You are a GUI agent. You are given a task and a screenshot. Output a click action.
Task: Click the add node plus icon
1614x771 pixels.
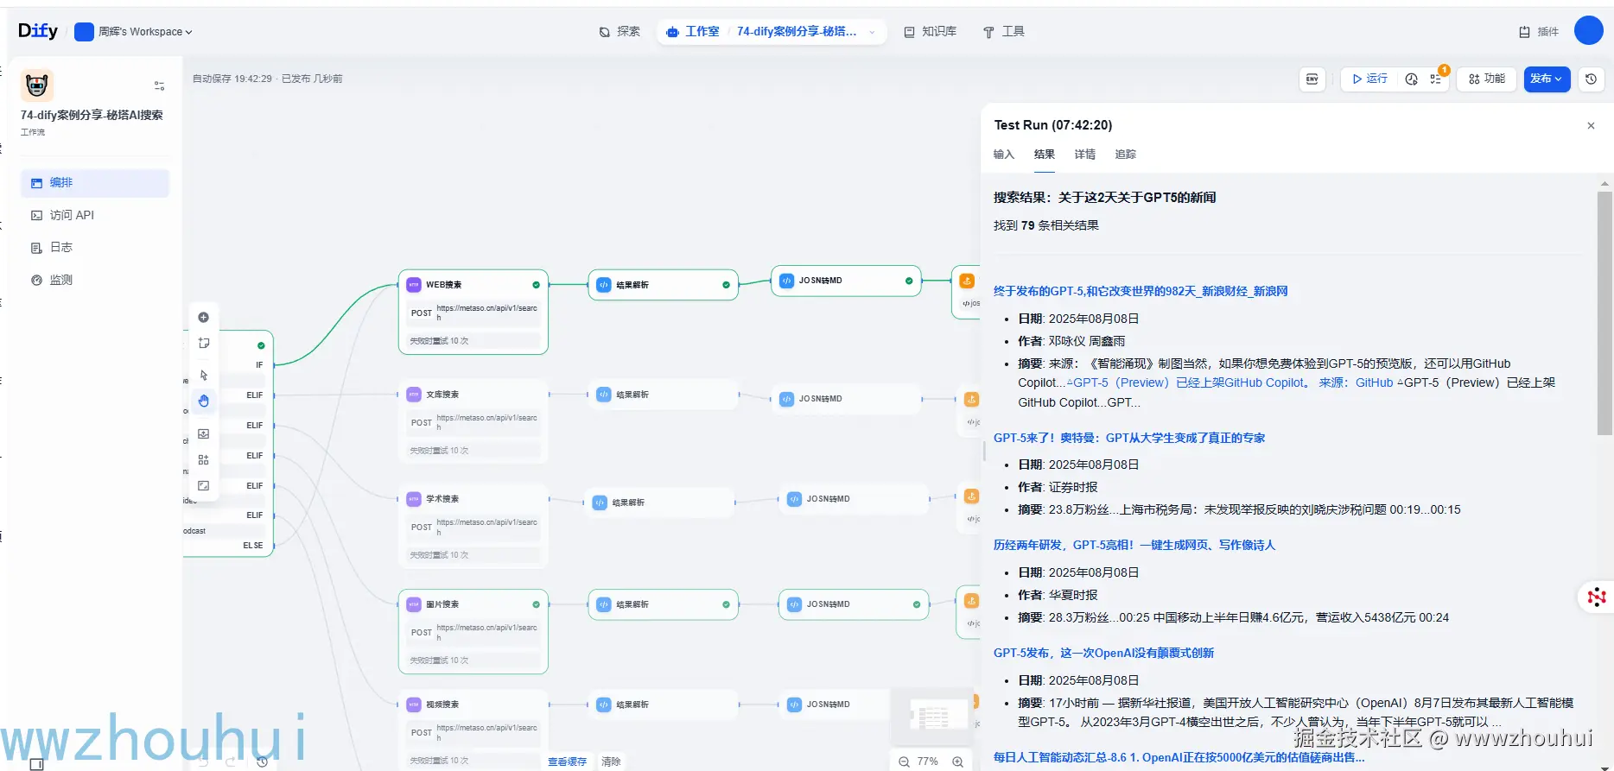pos(204,318)
